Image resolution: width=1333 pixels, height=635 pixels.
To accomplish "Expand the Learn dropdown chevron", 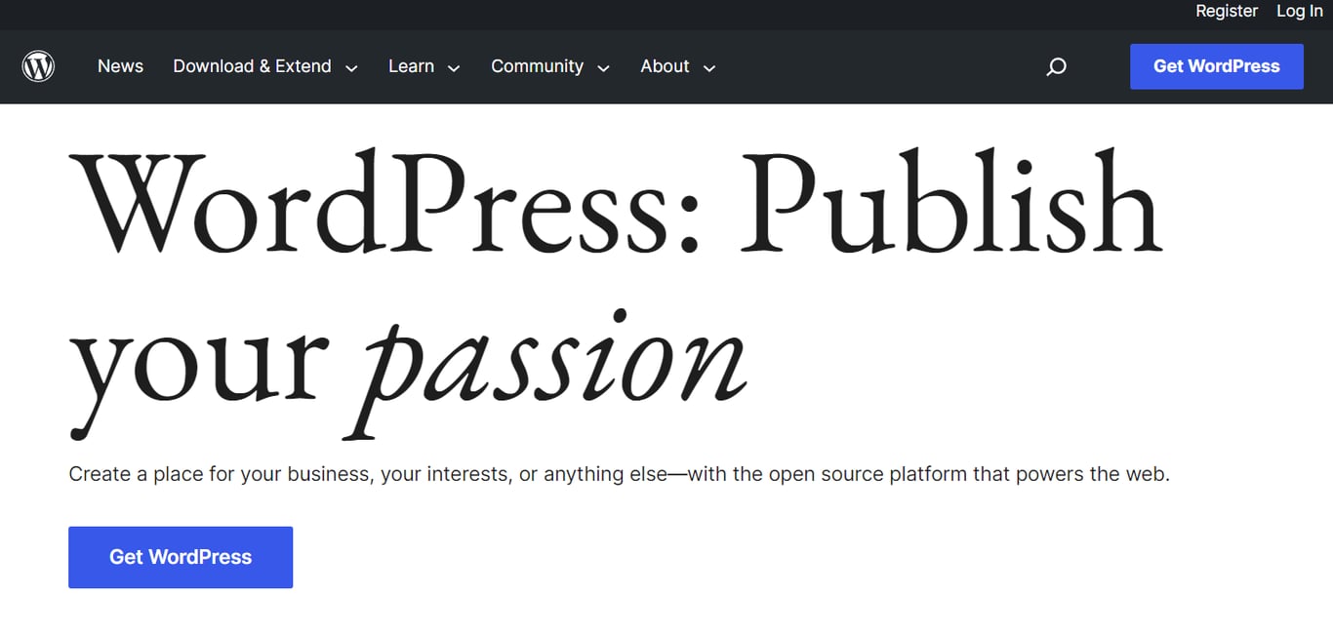I will tap(453, 68).
